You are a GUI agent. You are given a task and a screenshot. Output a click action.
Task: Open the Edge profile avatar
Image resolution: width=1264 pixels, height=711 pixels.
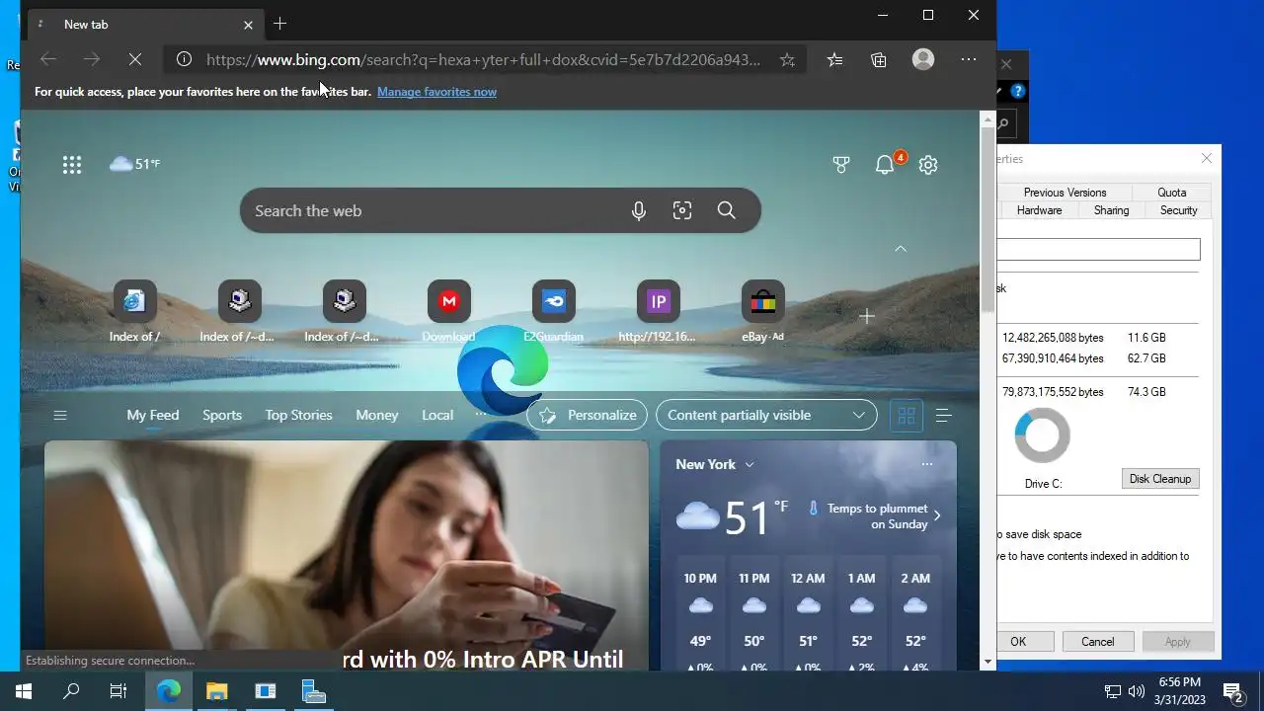923,59
